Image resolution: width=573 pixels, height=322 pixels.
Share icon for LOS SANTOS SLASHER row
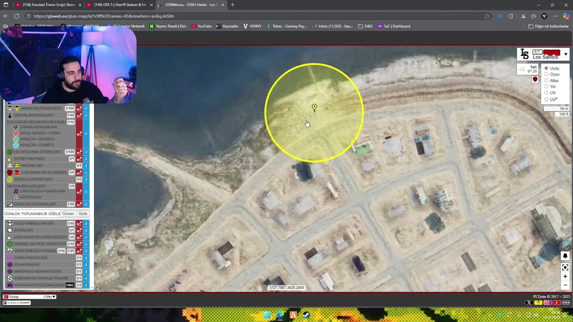tap(79, 173)
